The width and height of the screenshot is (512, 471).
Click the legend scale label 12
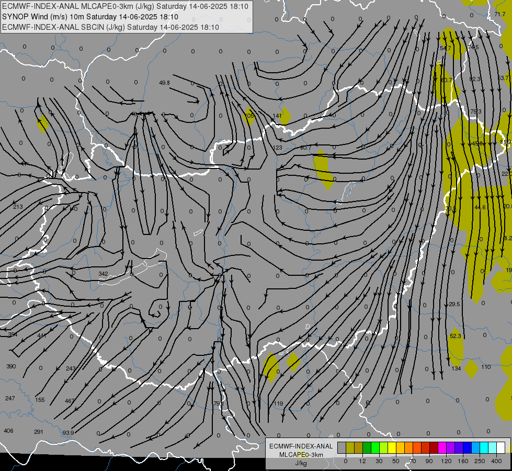362,461
